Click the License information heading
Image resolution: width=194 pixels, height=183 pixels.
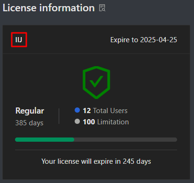pos(49,8)
